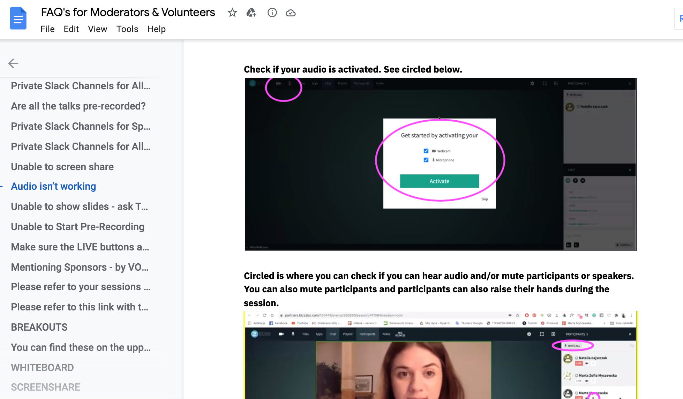
Task: Jump to 'Audio isn't working' heading
Action: pyautogui.click(x=53, y=186)
